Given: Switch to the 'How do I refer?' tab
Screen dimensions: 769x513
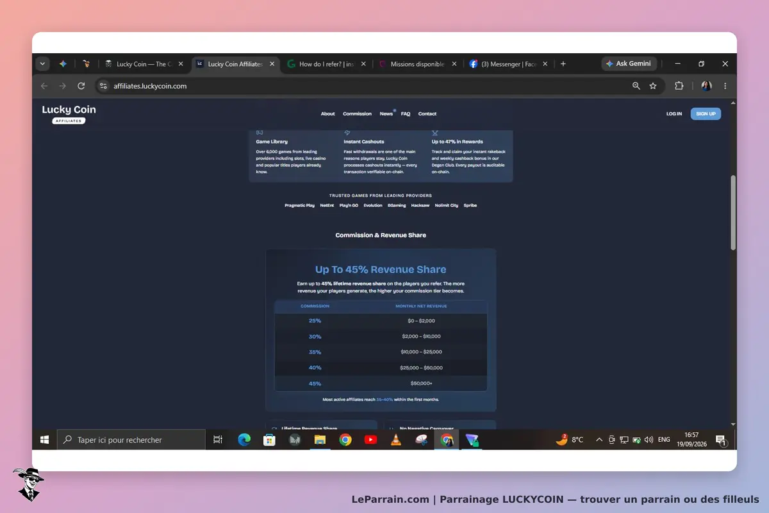Looking at the screenshot, I should coord(326,64).
